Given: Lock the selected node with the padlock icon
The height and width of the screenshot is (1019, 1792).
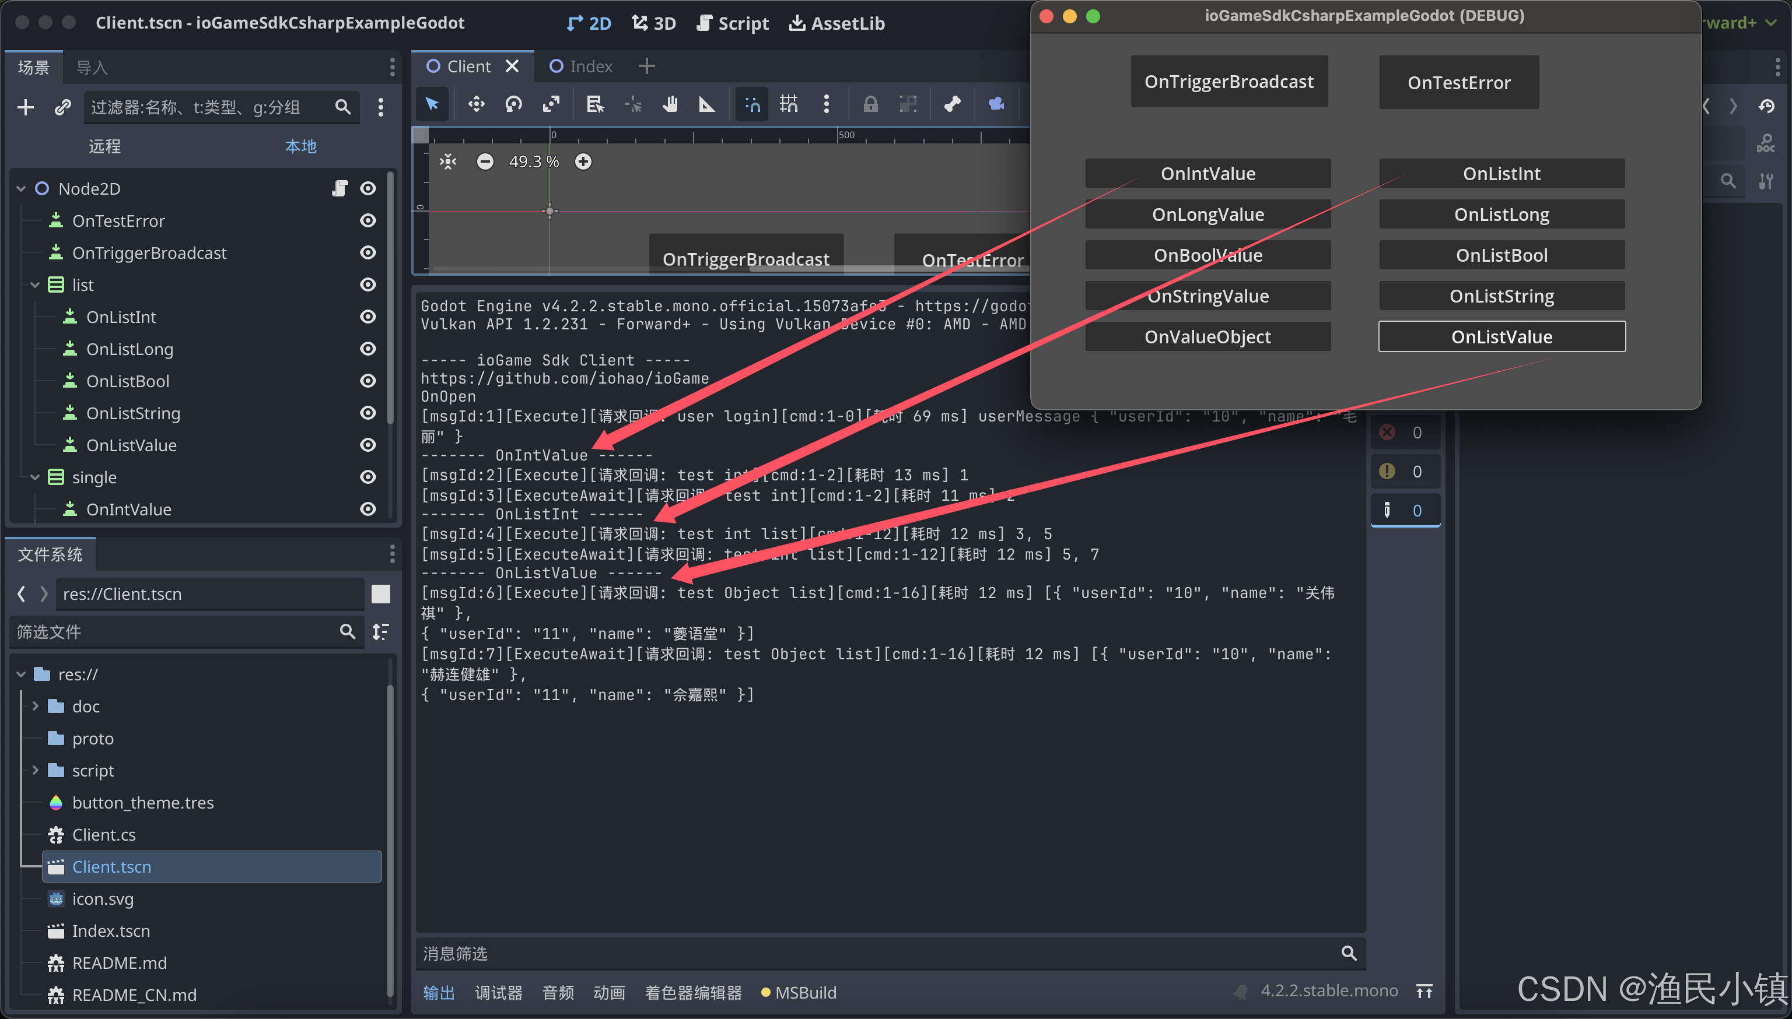Looking at the screenshot, I should 870,104.
